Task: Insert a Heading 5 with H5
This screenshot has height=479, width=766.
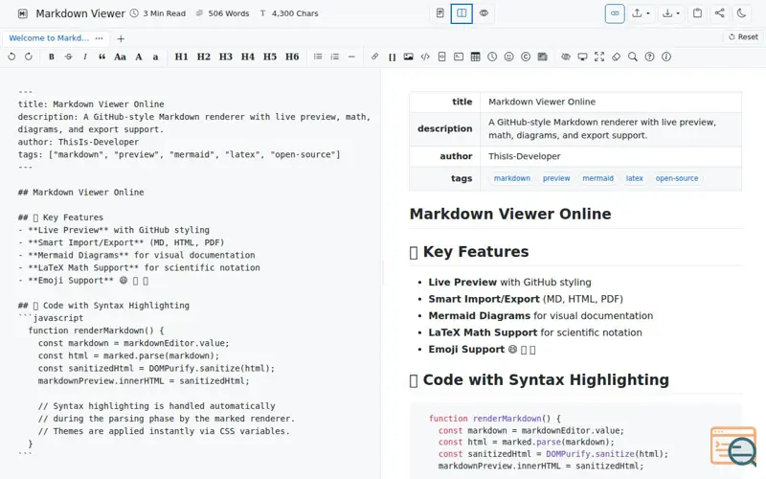Action: pos(270,57)
